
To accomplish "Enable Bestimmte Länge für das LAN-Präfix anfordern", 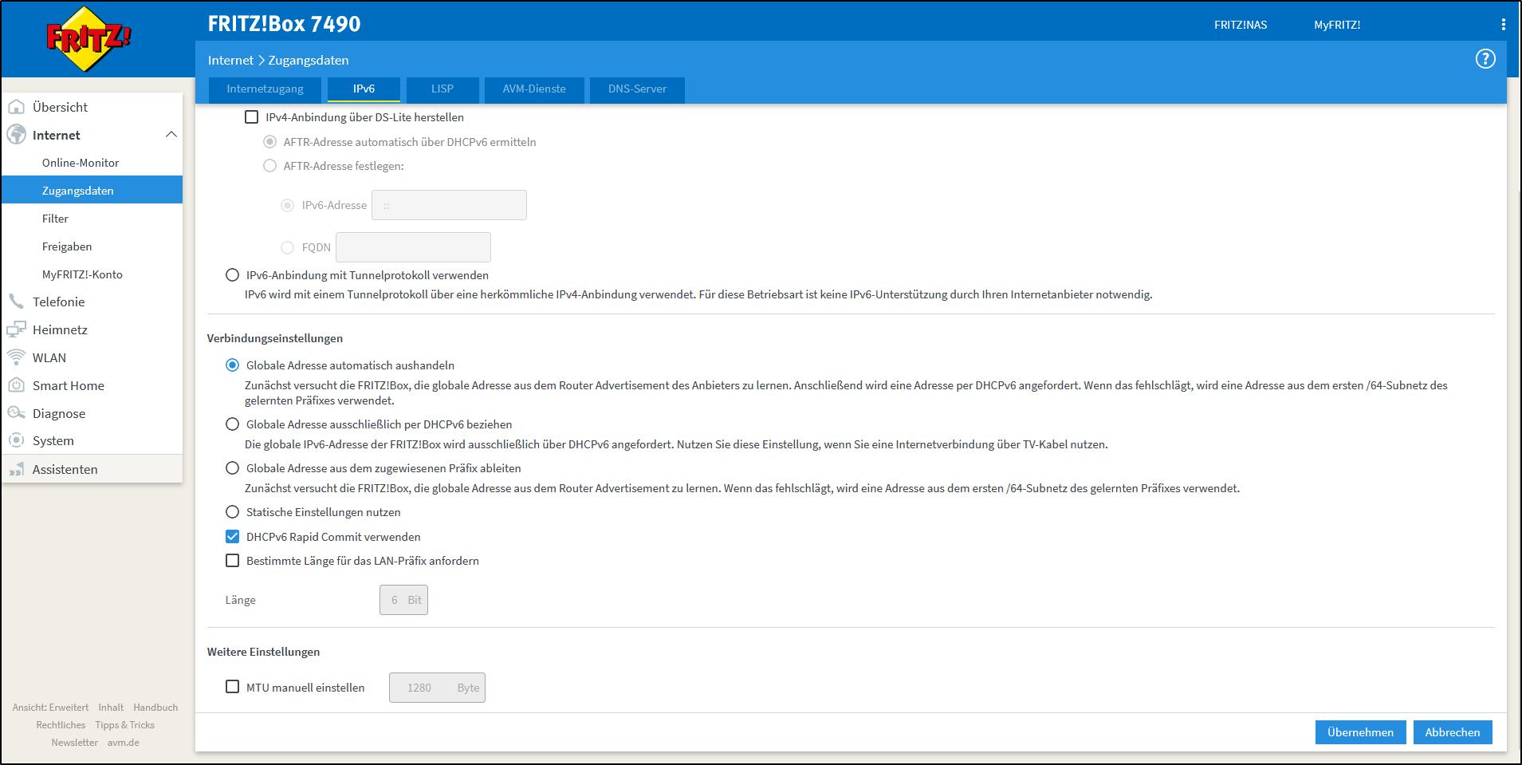I will [x=232, y=561].
